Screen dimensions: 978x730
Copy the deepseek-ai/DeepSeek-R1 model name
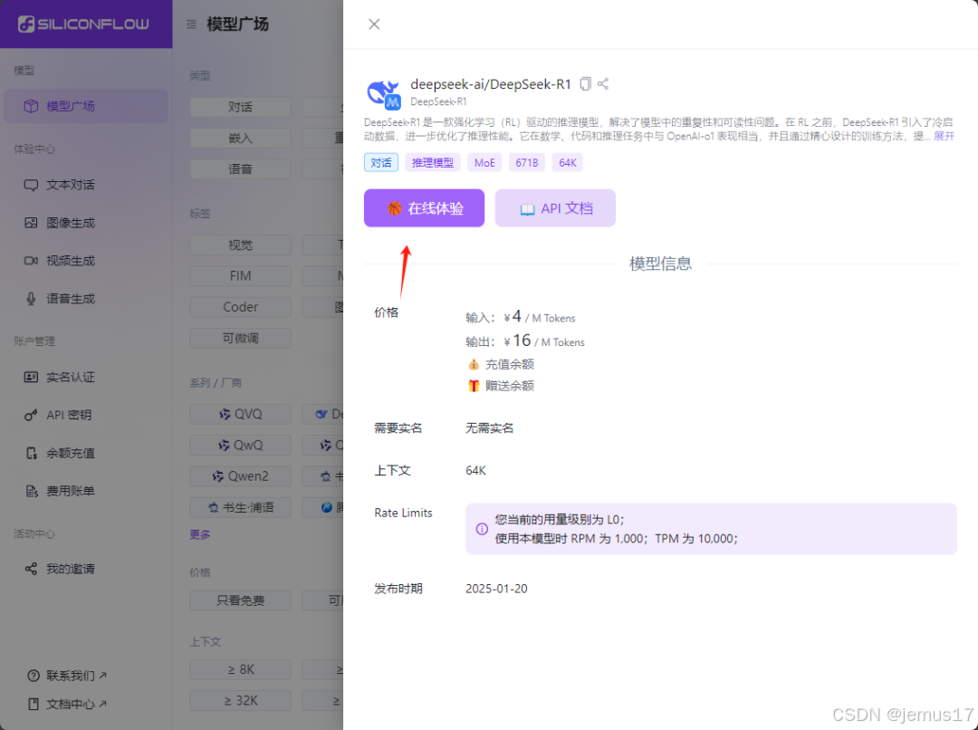pyautogui.click(x=585, y=83)
